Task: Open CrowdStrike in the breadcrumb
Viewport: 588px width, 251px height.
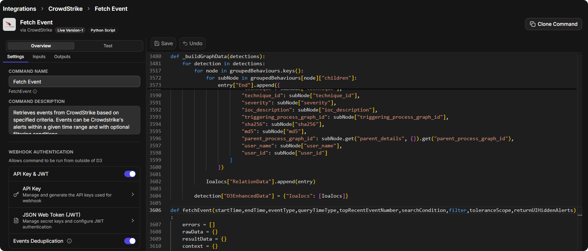Action: (x=65, y=9)
